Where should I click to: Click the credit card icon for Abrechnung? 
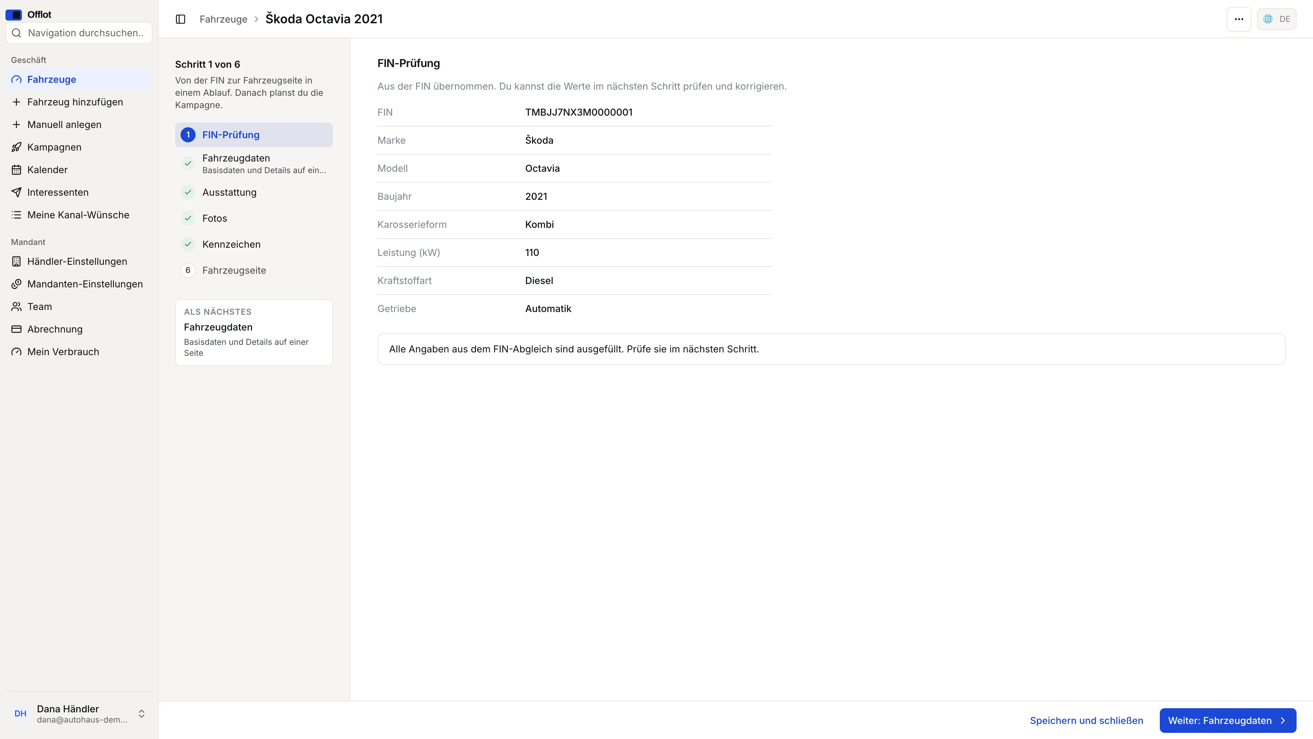click(16, 329)
